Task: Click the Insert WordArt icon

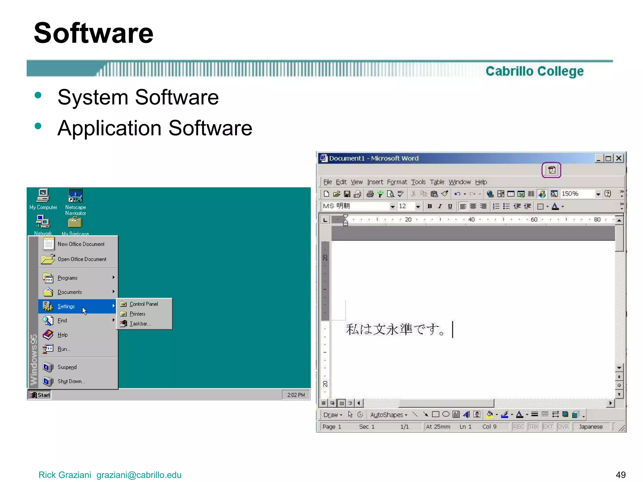Action: [466, 415]
